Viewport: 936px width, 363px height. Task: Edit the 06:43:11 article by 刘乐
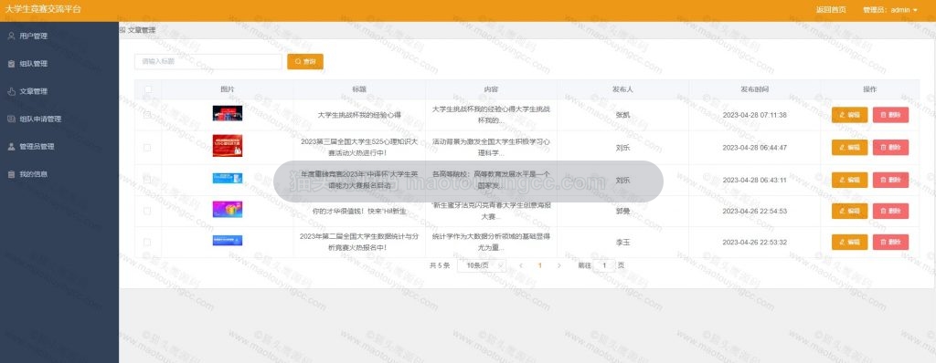point(849,180)
